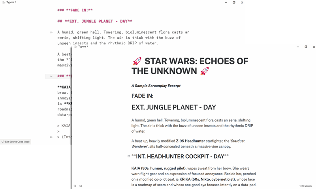Select line number 14 in the source gutter
The height and width of the screenshot is (189, 316).
pos(51,76)
